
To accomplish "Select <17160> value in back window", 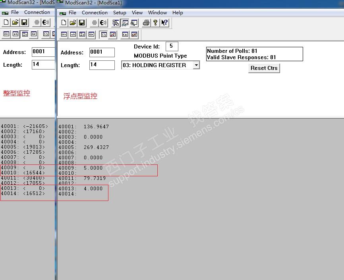I will tap(34, 131).
